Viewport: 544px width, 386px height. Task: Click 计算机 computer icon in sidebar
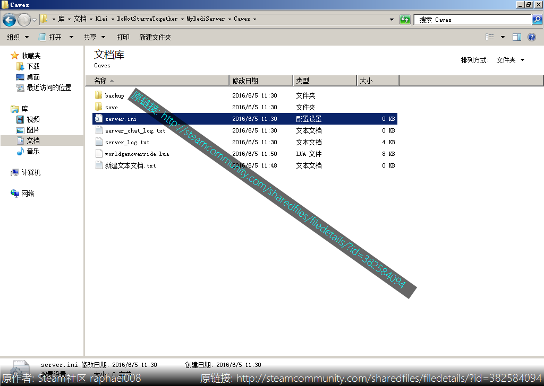click(x=14, y=172)
